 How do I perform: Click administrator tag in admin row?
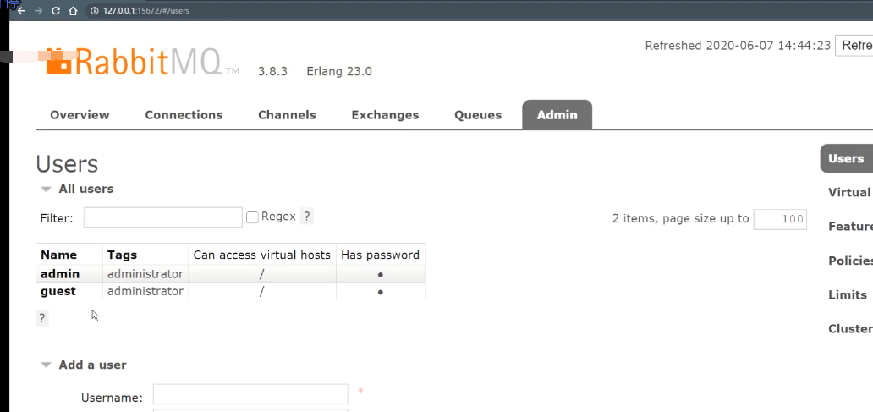tap(145, 274)
